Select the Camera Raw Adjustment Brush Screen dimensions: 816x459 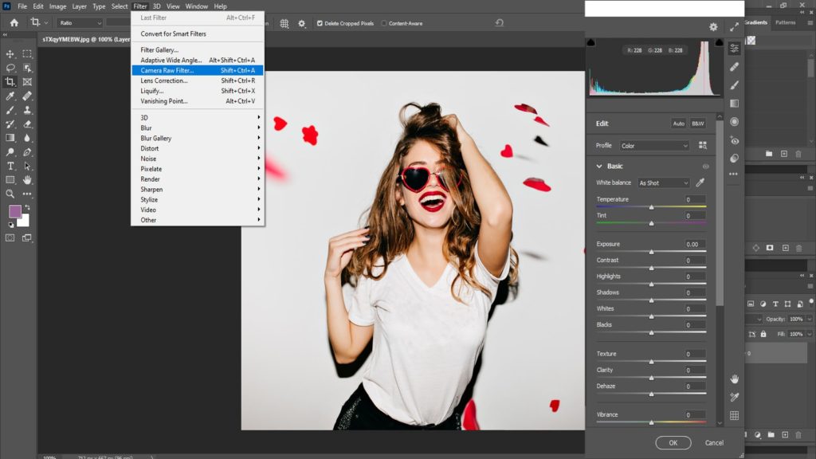[x=734, y=84]
